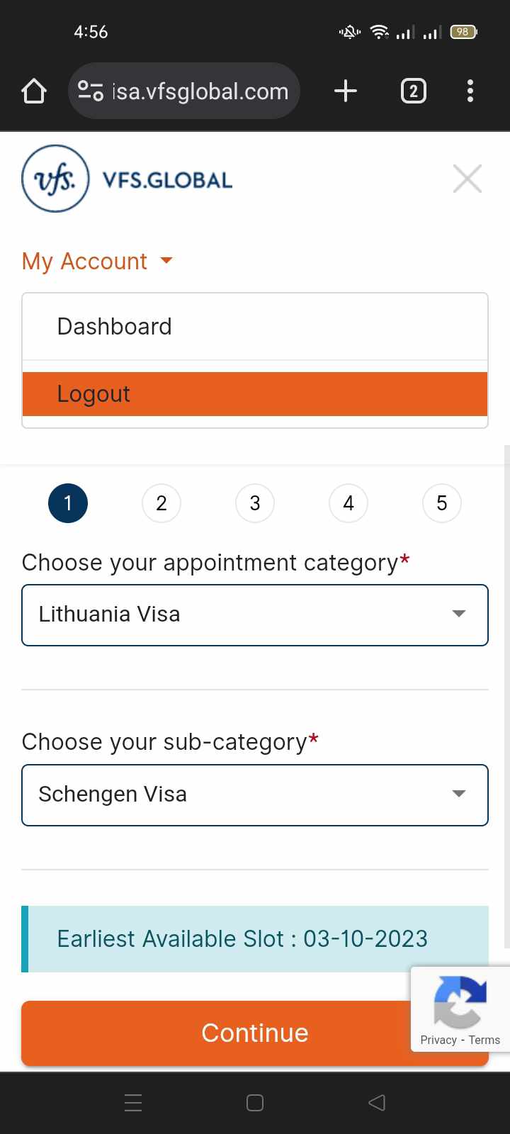The image size is (510, 1134).
Task: Open the tab switcher showing 2 tabs
Action: 414,91
